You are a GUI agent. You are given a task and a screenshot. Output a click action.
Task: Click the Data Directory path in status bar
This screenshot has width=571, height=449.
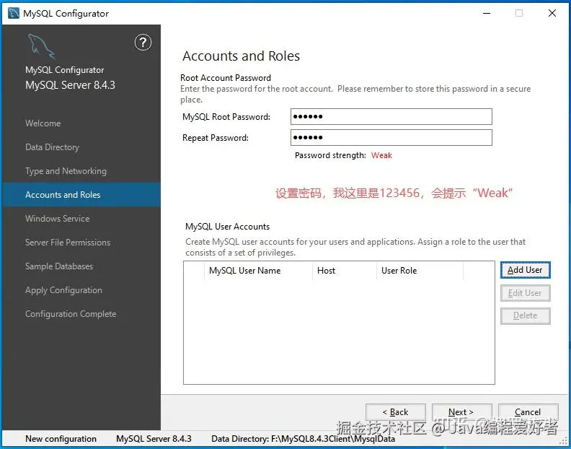pyautogui.click(x=303, y=439)
